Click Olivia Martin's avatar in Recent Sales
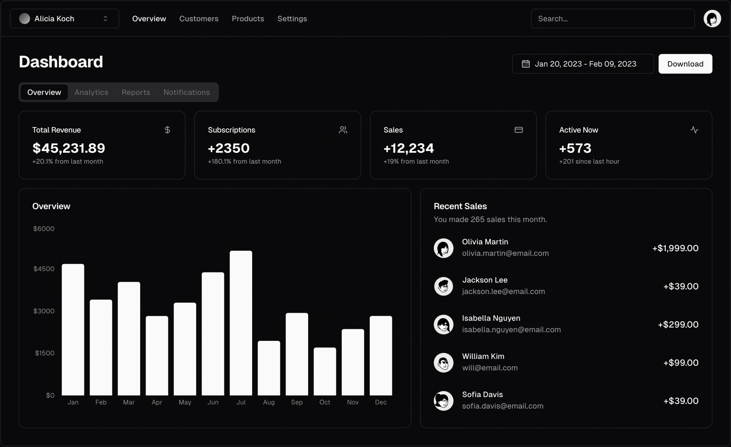The width and height of the screenshot is (731, 447). point(443,248)
